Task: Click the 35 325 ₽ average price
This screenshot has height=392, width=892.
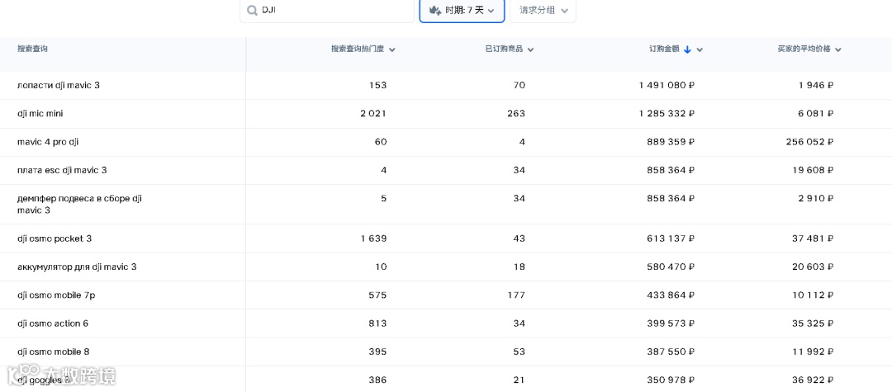Action: pos(814,324)
